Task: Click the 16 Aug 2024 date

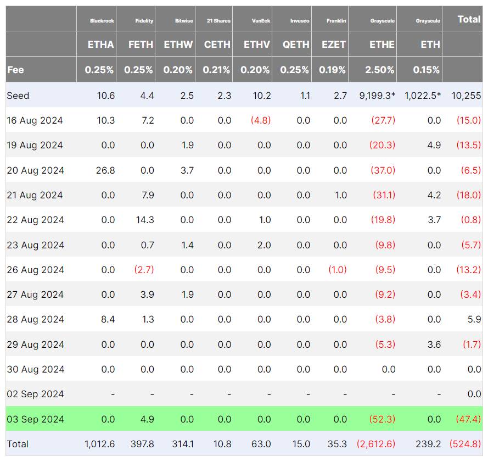Action: [35, 120]
